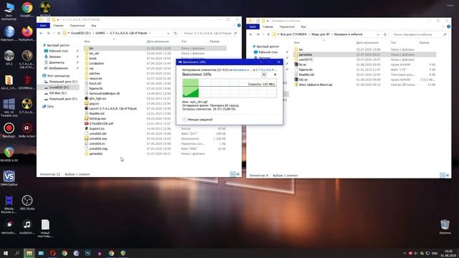459x258 pixels.
Task: Select Документы in left window's navigation
Action: tap(56, 62)
